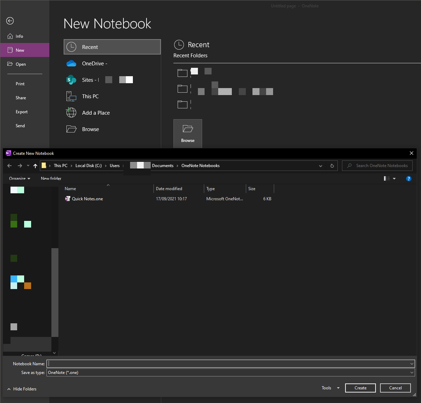Close the Create New Notebook dialog
Image resolution: width=421 pixels, height=403 pixels.
pyautogui.click(x=412, y=153)
